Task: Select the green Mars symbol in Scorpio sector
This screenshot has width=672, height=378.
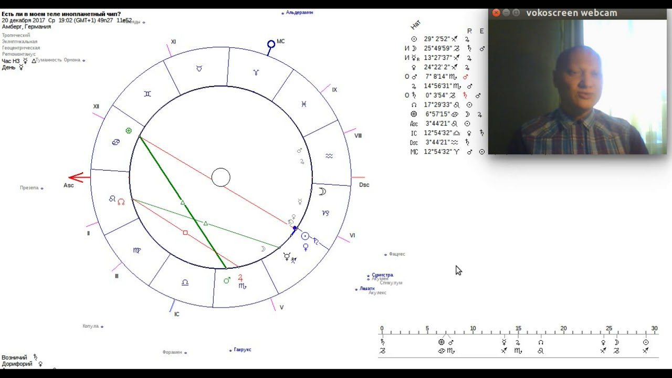Action: click(x=227, y=280)
